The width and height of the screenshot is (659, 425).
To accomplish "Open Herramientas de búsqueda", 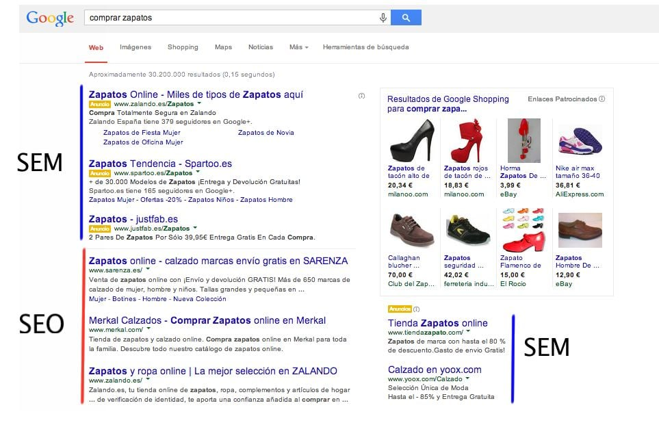I will [x=365, y=47].
